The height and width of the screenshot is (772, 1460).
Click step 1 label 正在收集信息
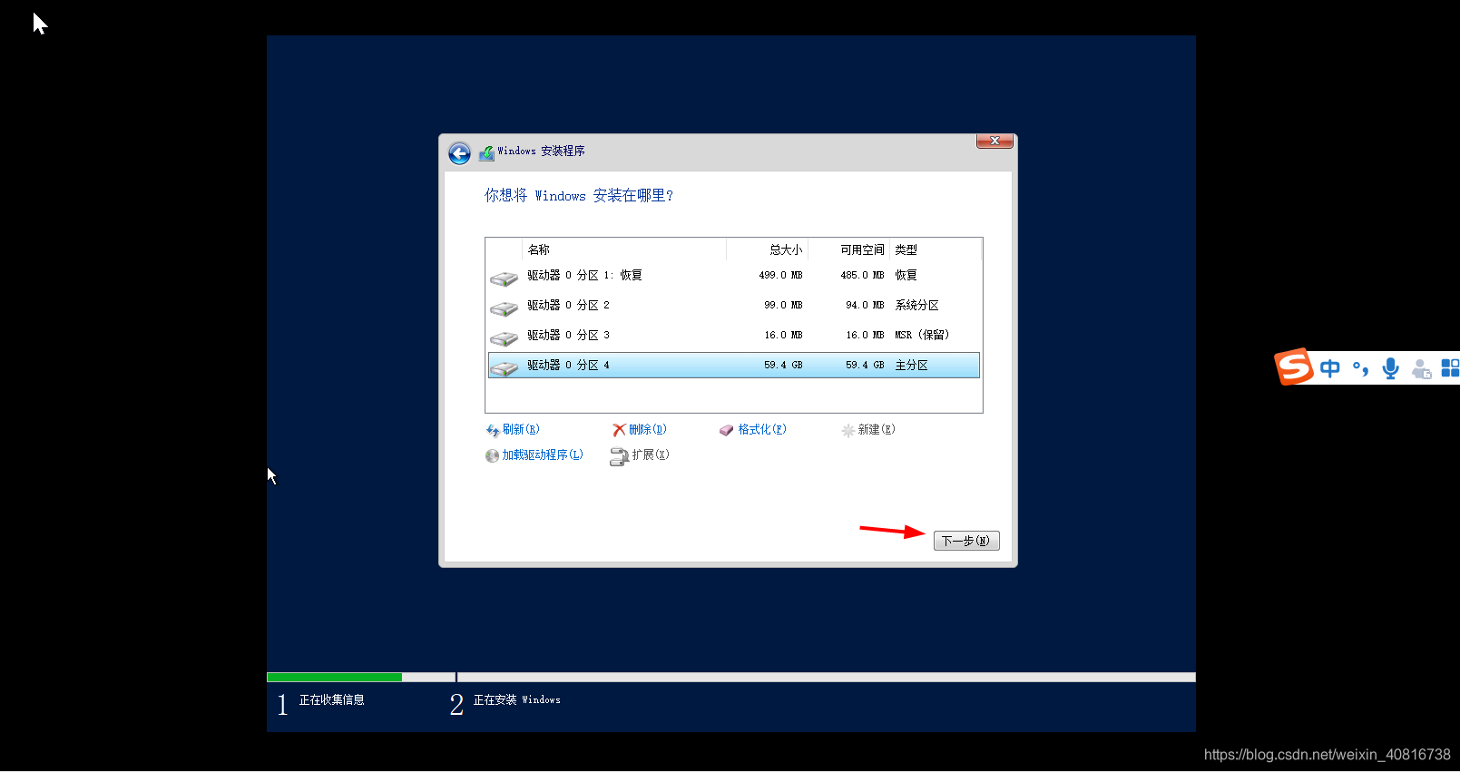pos(332,700)
